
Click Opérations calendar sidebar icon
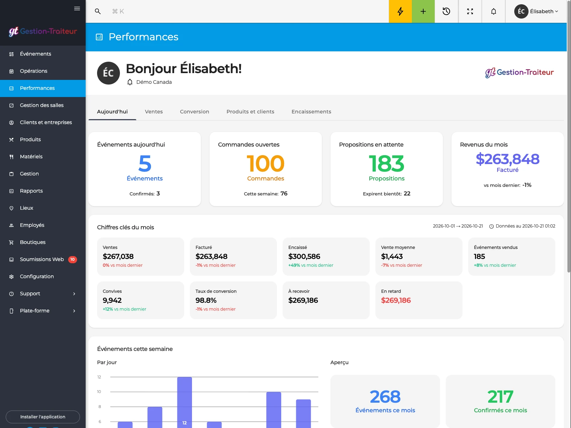[11, 71]
